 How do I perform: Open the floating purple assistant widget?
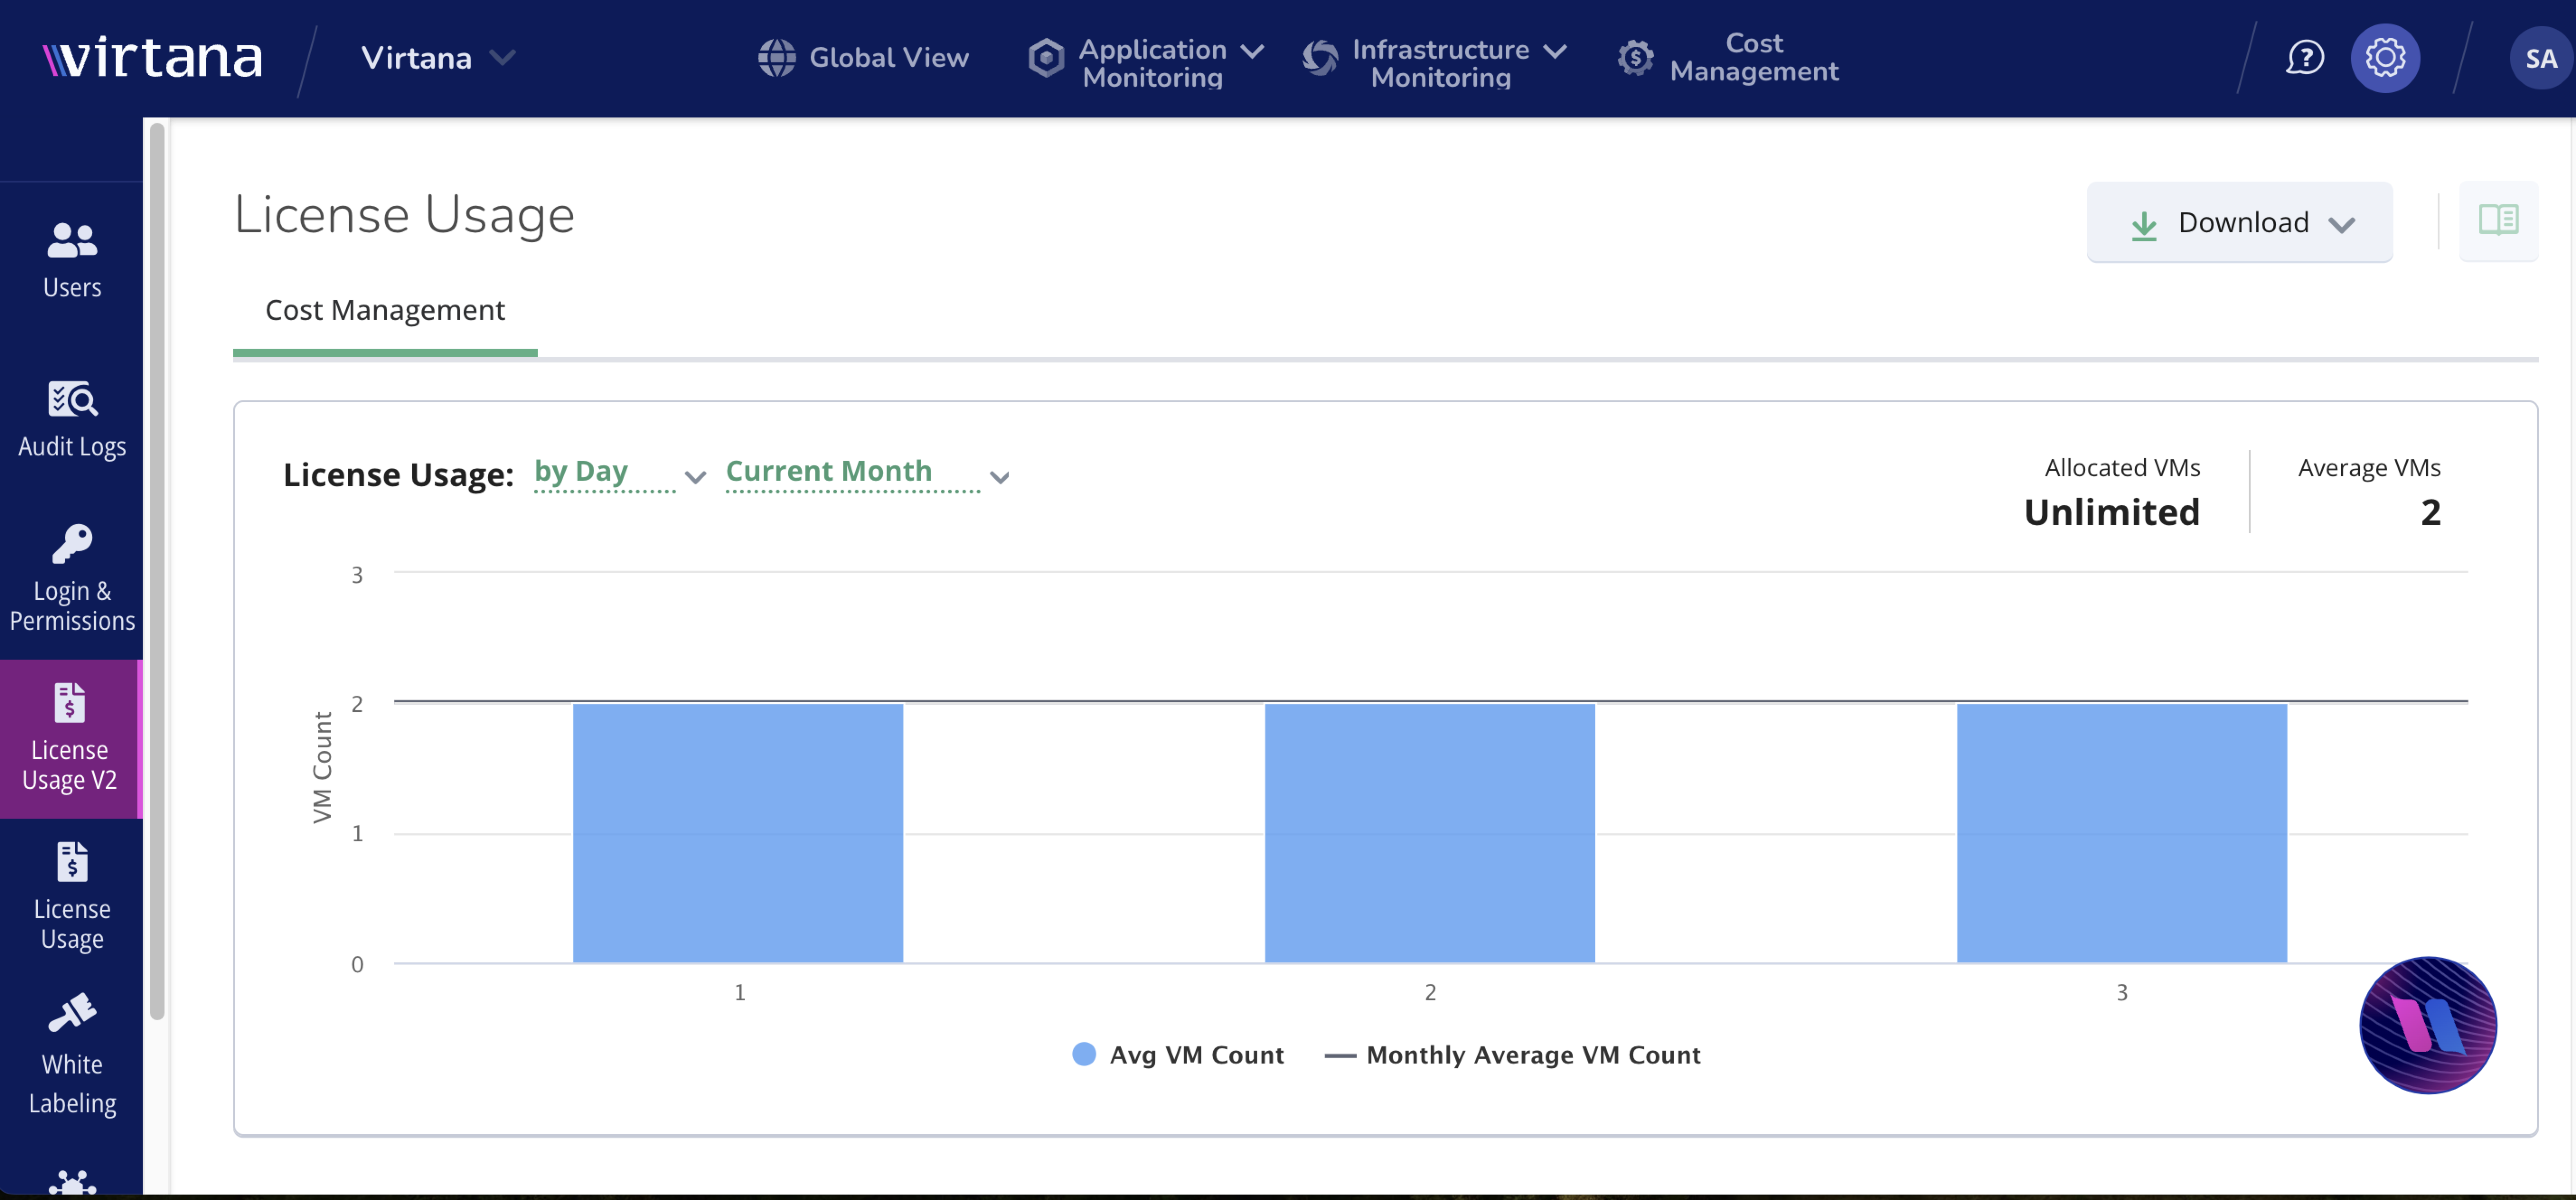[2428, 1025]
